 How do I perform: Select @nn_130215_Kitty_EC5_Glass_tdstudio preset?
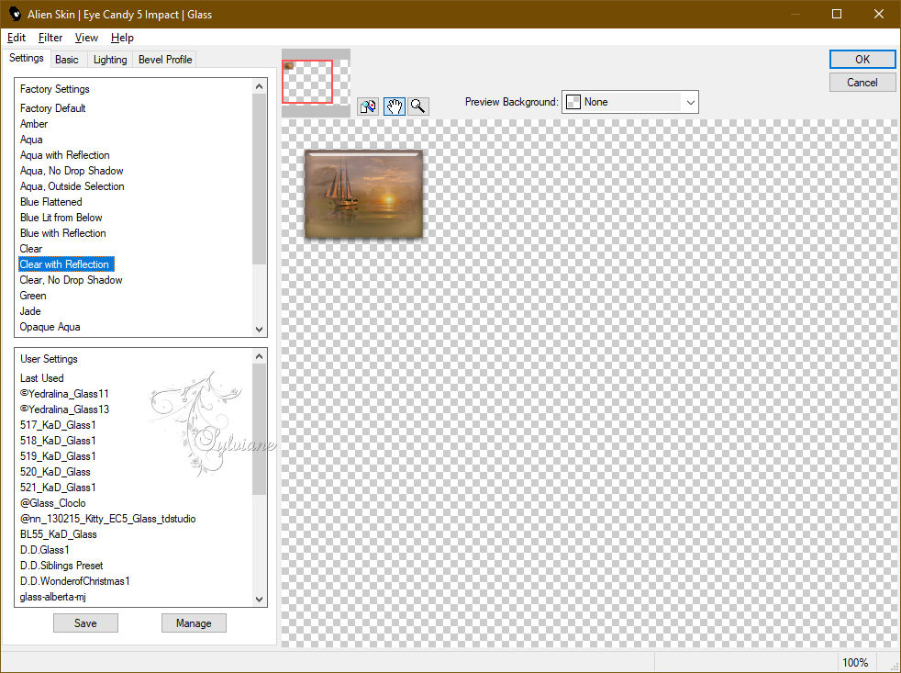[x=108, y=518]
